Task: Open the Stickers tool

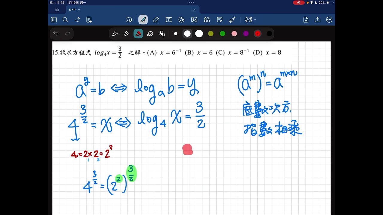Action: [x=181, y=20]
